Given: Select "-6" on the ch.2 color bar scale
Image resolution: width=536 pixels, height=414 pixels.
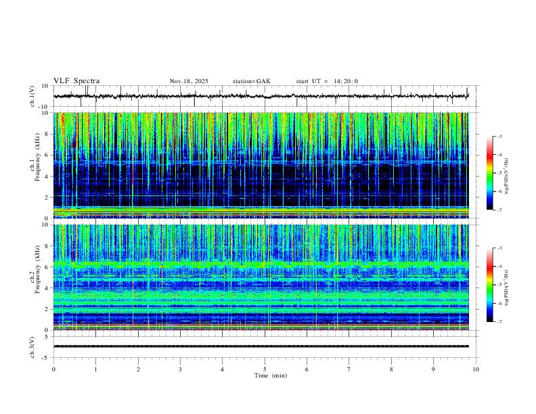Looking at the screenshot, I should click(x=499, y=303).
